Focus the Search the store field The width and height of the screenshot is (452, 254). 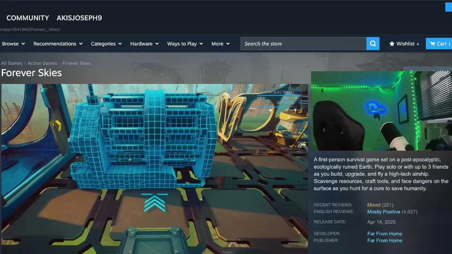click(x=303, y=44)
